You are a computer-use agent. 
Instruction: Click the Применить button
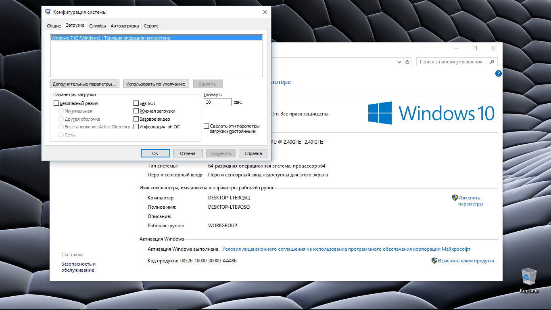[x=221, y=153]
